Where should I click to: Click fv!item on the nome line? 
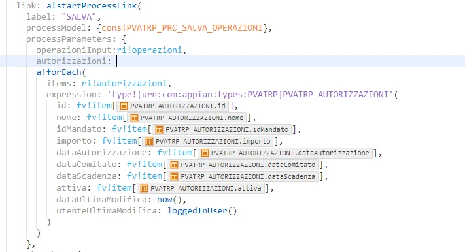tap(105, 118)
